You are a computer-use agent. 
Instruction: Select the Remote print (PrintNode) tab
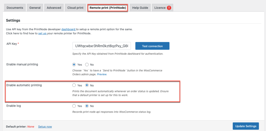point(108,8)
